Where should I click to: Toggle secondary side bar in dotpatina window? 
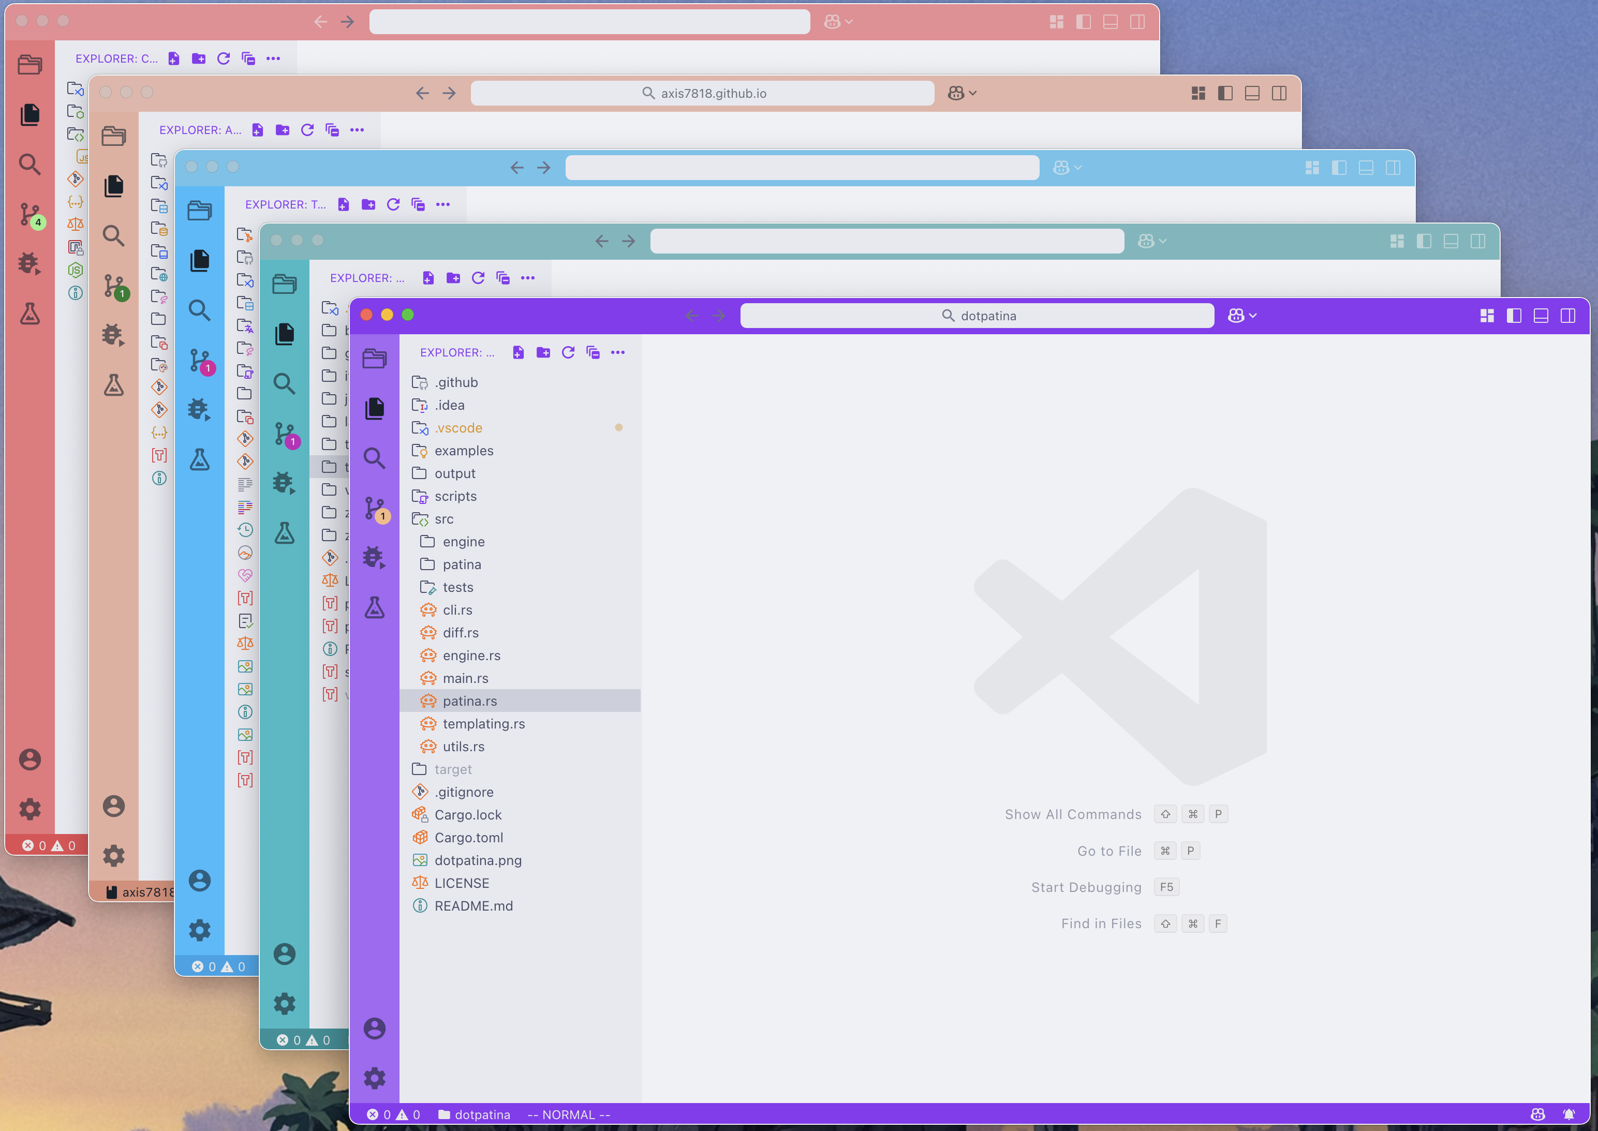click(1568, 316)
